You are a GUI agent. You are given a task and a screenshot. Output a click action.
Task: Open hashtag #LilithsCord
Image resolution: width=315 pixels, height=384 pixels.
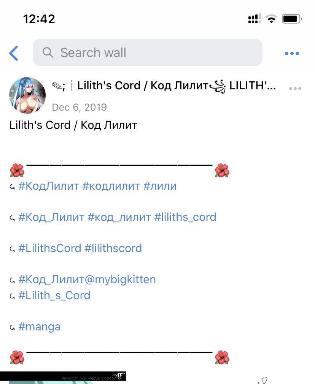click(x=50, y=248)
